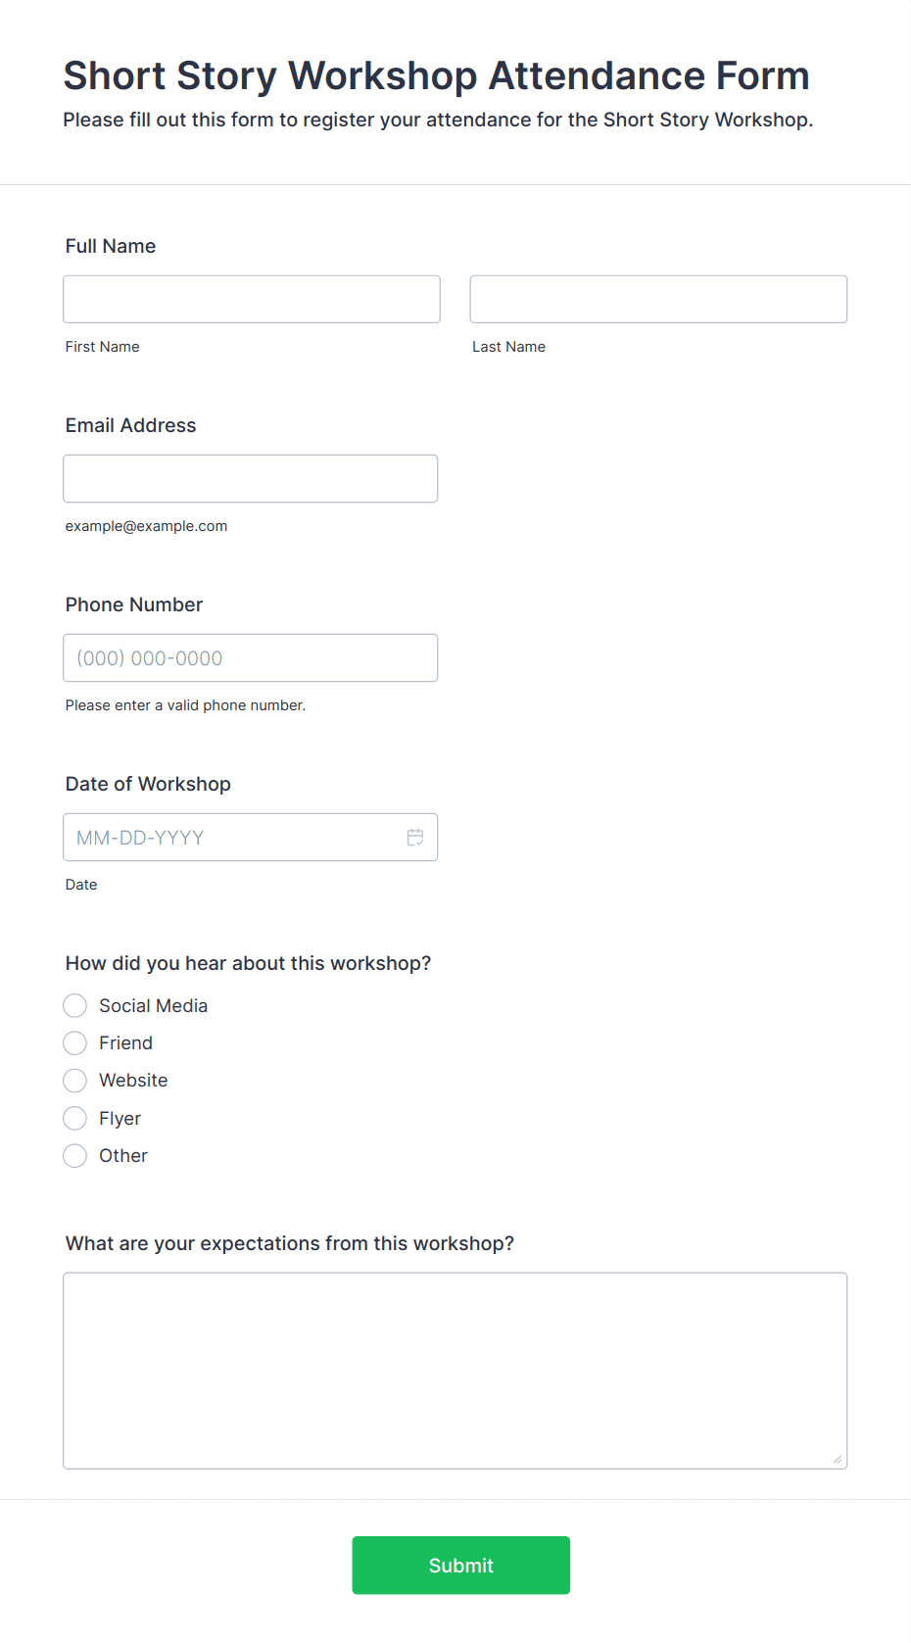
Task: Open the calendar date picker icon
Action: (x=415, y=838)
